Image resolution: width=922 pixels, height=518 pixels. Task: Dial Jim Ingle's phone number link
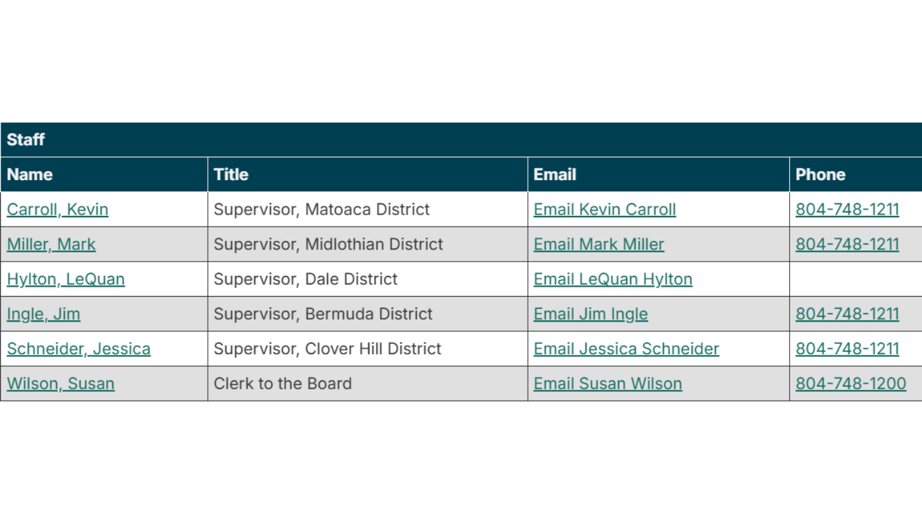coord(847,314)
